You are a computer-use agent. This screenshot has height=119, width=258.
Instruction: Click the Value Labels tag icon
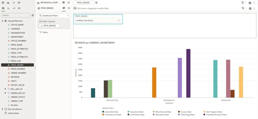click(x=6, y=113)
